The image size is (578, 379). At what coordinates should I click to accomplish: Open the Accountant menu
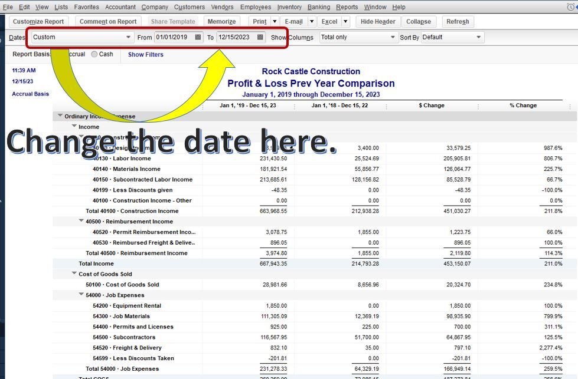(120, 7)
